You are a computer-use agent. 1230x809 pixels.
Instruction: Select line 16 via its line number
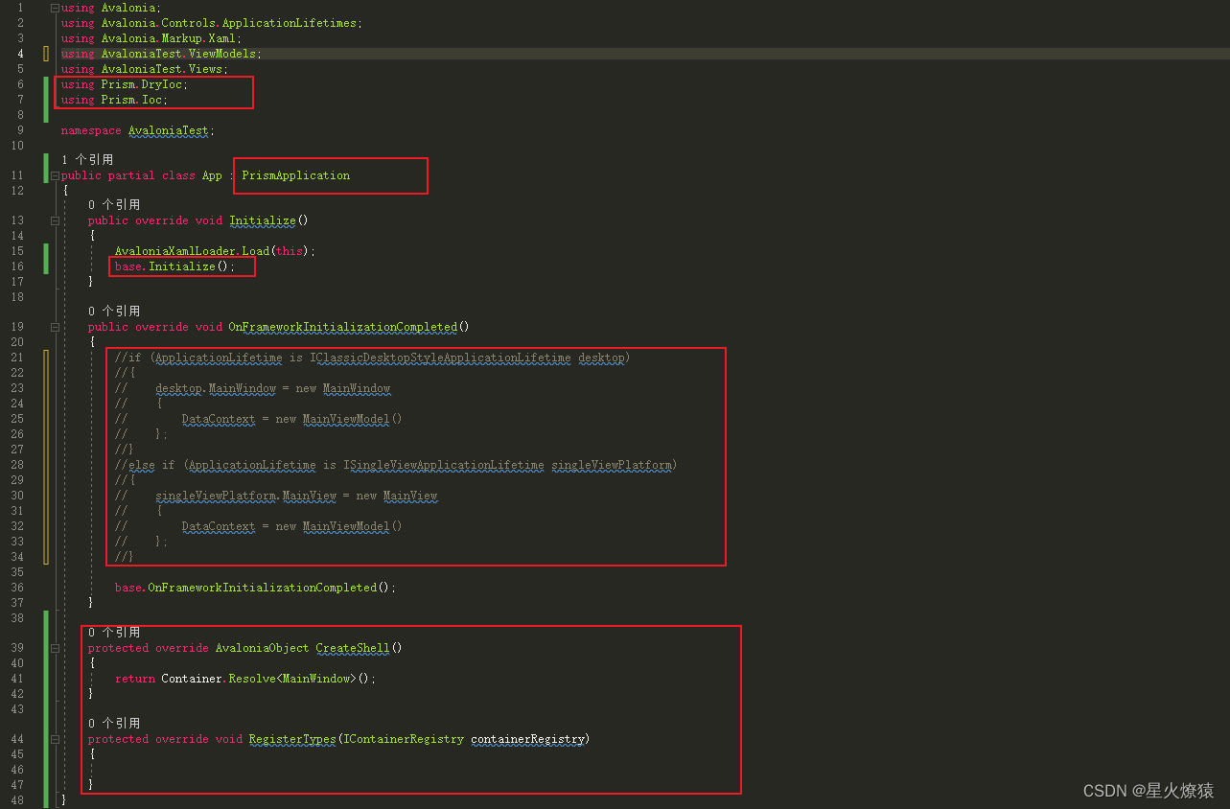click(18, 266)
